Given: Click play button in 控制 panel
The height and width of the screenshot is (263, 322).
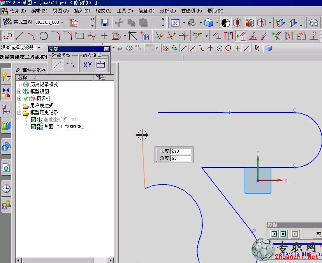Looking at the screenshot, I should tap(274, 234).
